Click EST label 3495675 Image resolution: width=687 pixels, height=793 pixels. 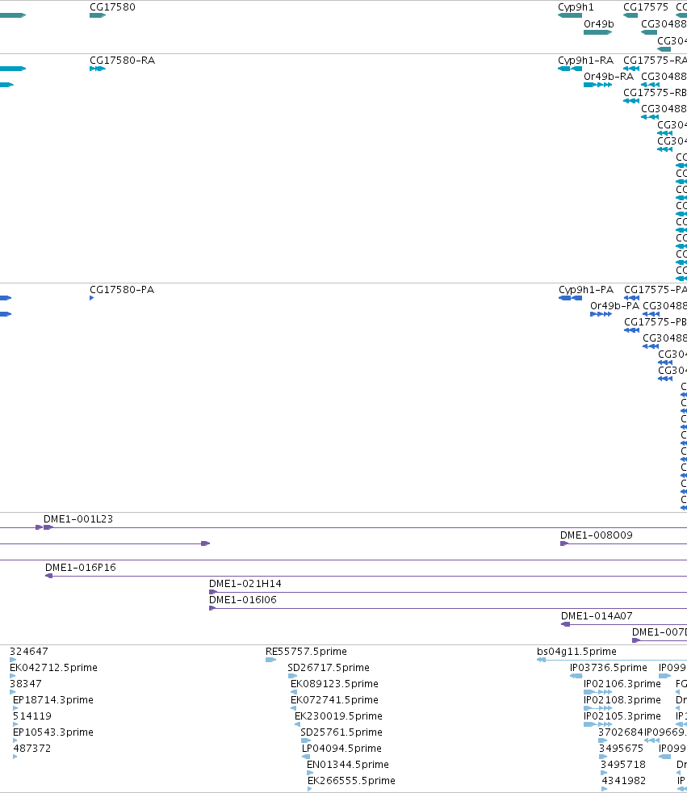pyautogui.click(x=622, y=749)
